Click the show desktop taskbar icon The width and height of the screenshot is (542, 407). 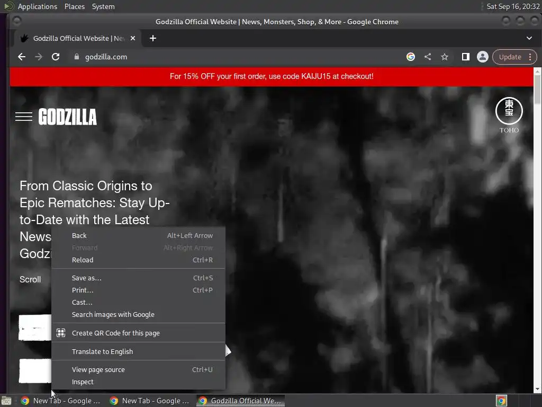[x=6, y=401]
